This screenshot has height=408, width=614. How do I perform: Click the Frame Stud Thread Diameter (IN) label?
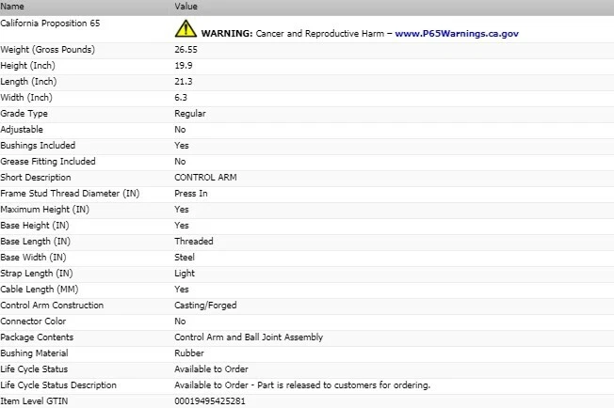(x=70, y=194)
